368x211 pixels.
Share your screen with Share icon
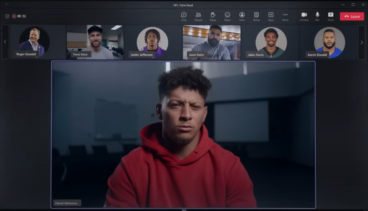pyautogui.click(x=330, y=16)
